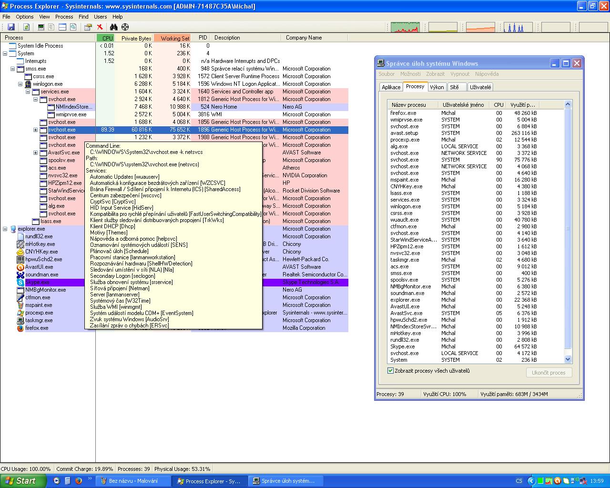Click the I/O mini graph with blue spikes

[518, 27]
